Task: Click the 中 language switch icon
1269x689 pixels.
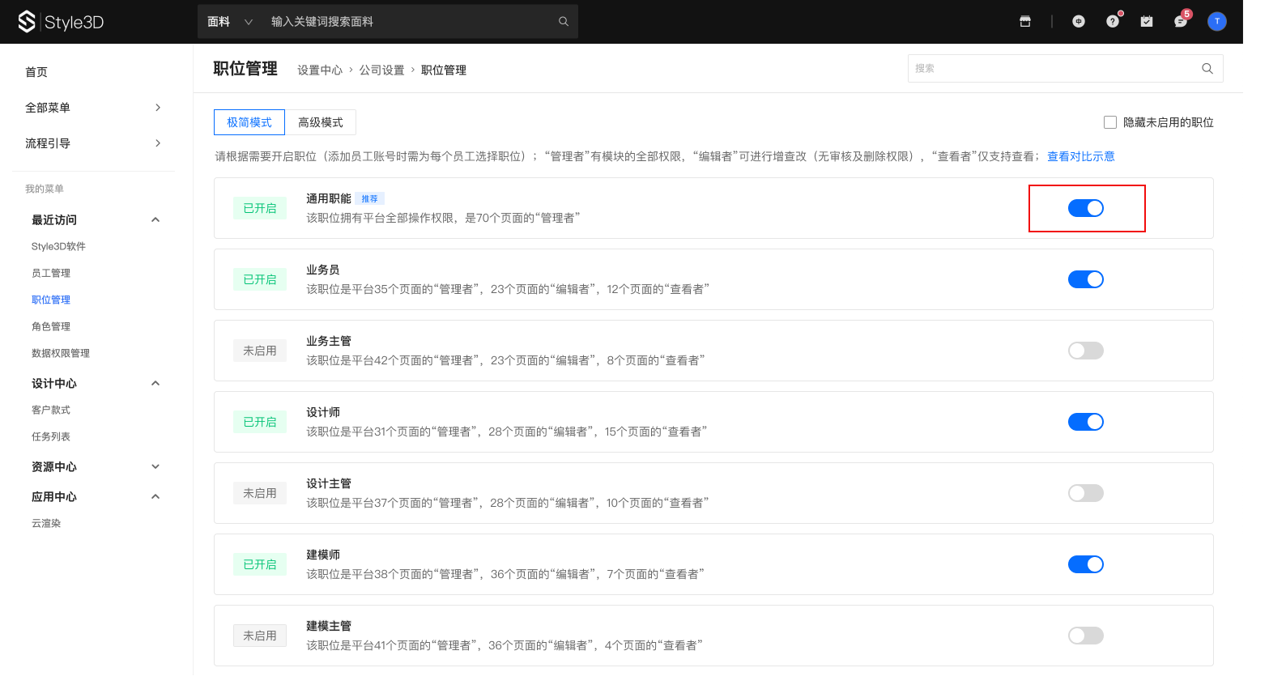Action: coord(1079,22)
